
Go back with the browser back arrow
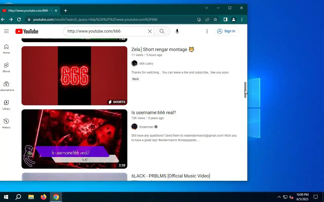tap(3, 19)
